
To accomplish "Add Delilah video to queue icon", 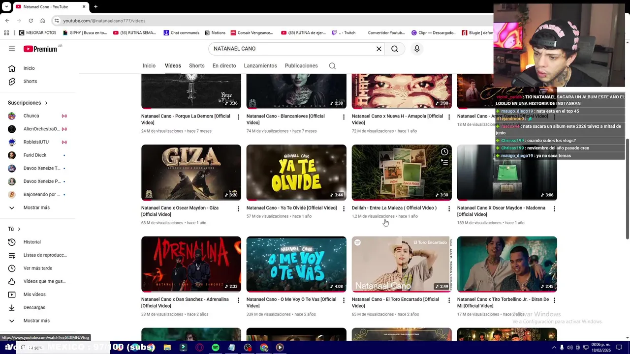I will (x=444, y=162).
